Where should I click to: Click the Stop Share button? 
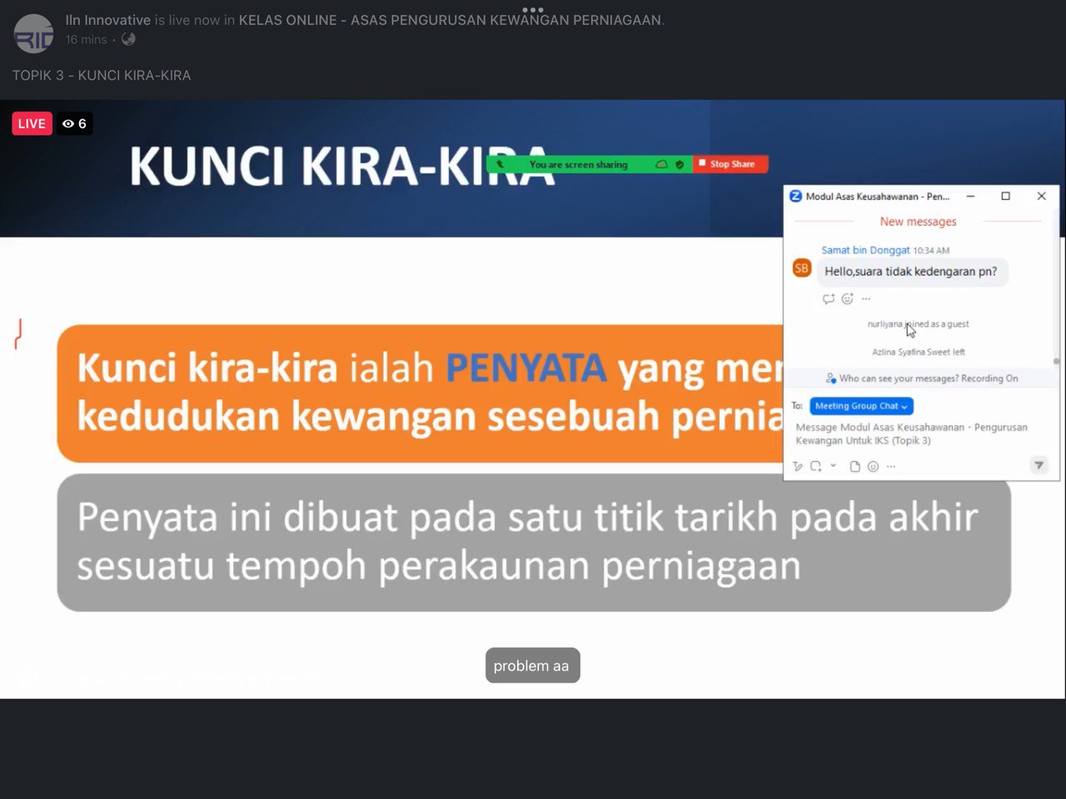pos(730,164)
